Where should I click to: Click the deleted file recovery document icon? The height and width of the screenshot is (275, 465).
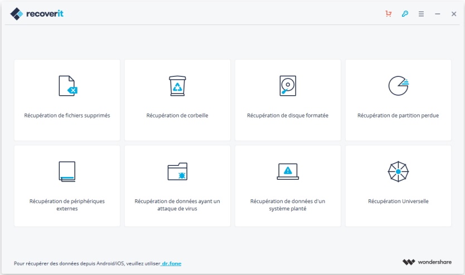pos(67,86)
